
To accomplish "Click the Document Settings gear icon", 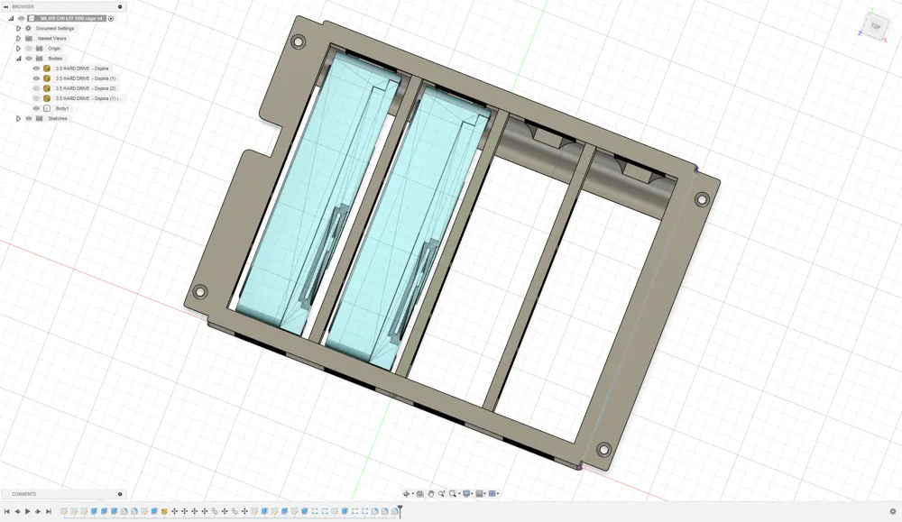I will [x=28, y=28].
